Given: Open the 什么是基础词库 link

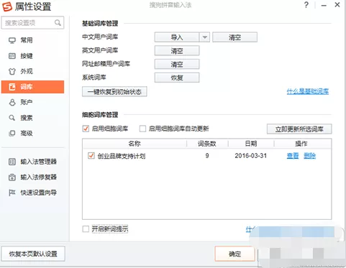Looking at the screenshot, I should 308,91.
